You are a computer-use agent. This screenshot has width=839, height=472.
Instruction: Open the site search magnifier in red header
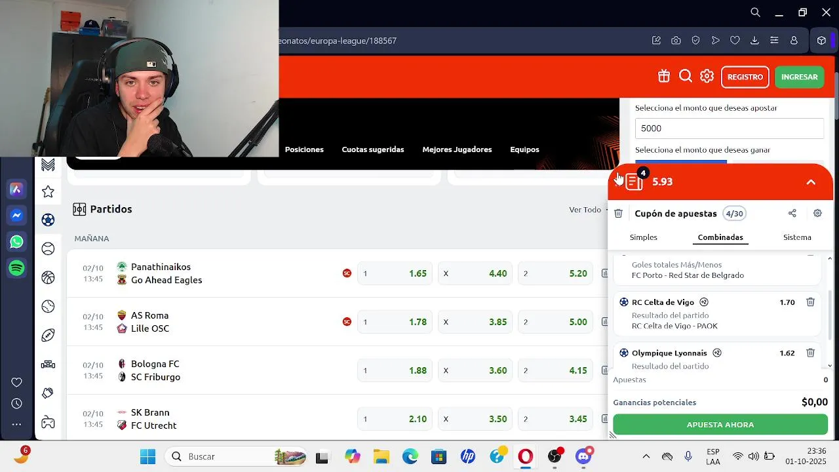pos(686,76)
